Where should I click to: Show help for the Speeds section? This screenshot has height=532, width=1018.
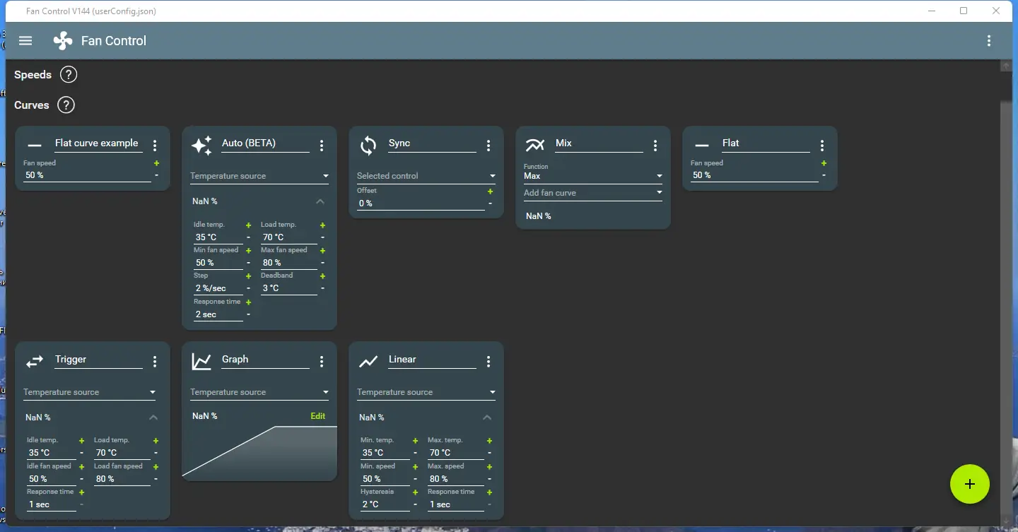[x=69, y=75]
